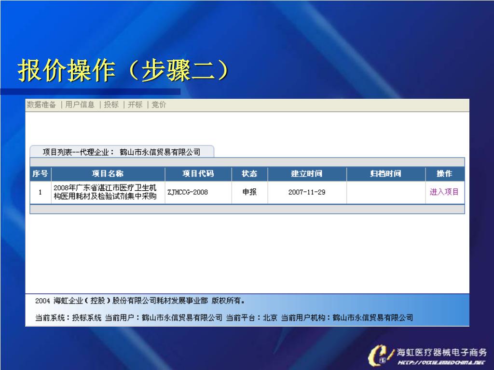Switch to the 开标 menu
The image size is (494, 370).
click(135, 105)
